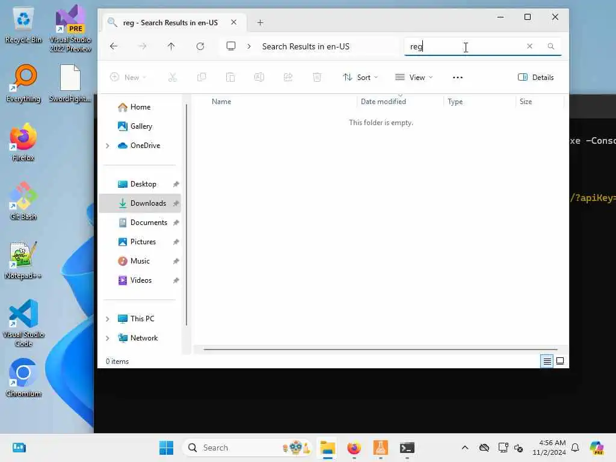
Task: Open the View dropdown
Action: point(414,78)
